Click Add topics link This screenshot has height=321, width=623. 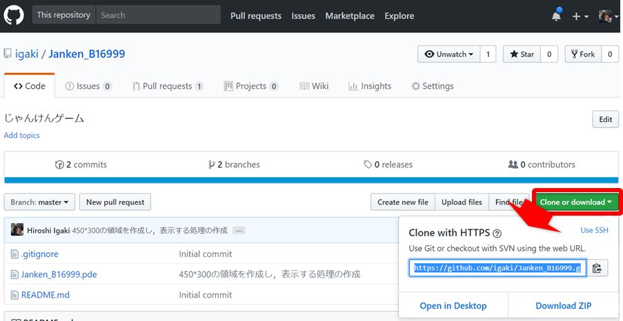coord(22,135)
